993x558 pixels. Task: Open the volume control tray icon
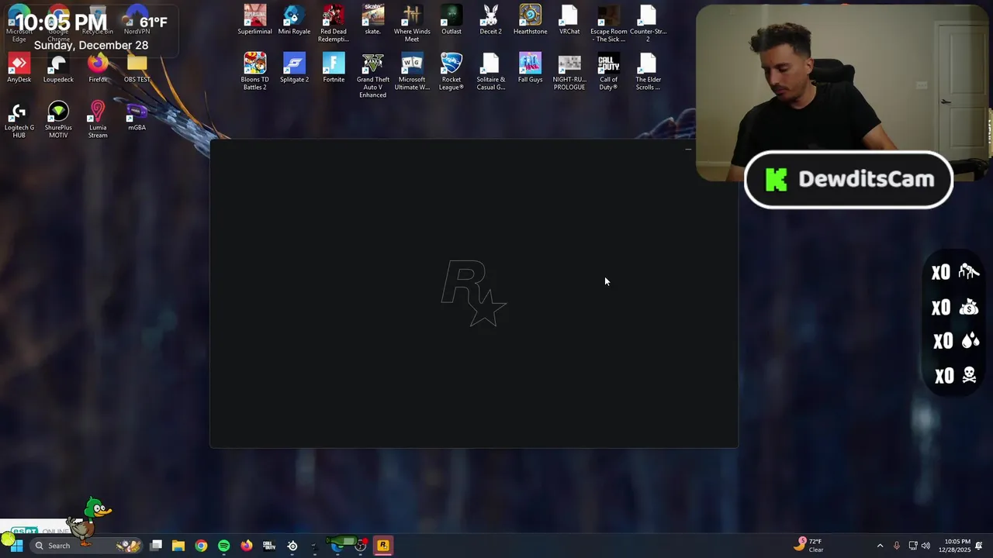point(926,546)
